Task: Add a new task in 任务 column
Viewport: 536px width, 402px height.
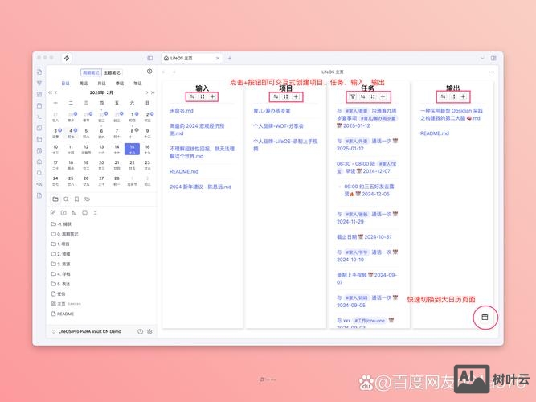Action: [383, 96]
